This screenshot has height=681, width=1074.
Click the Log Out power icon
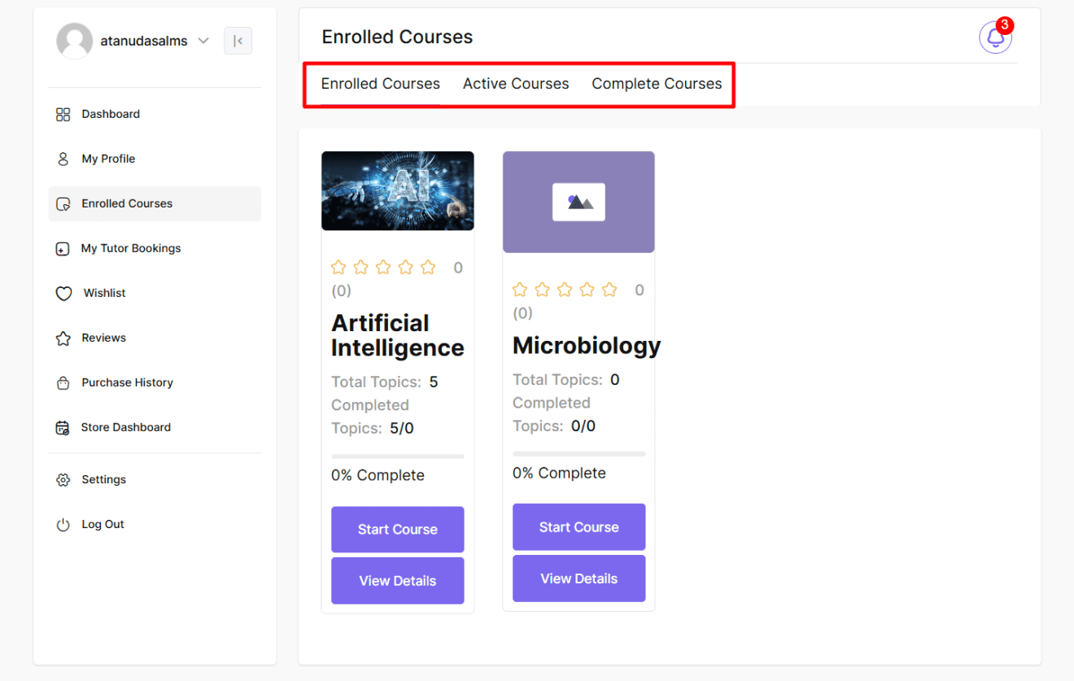point(63,524)
